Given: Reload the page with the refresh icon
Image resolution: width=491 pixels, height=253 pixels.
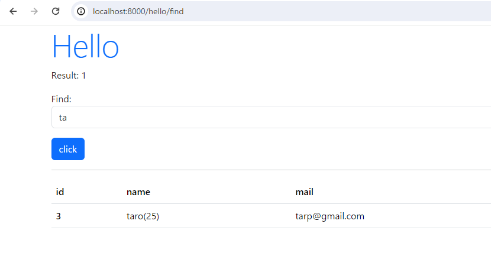Looking at the screenshot, I should tap(56, 12).
